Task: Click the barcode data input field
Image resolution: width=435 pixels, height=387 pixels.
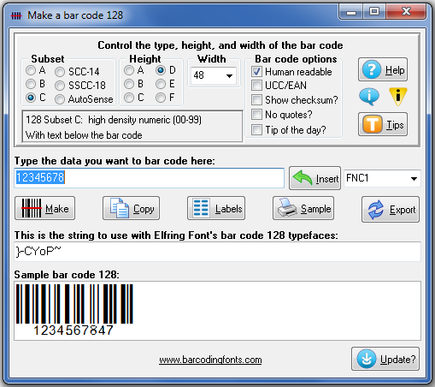Action: coord(150,178)
